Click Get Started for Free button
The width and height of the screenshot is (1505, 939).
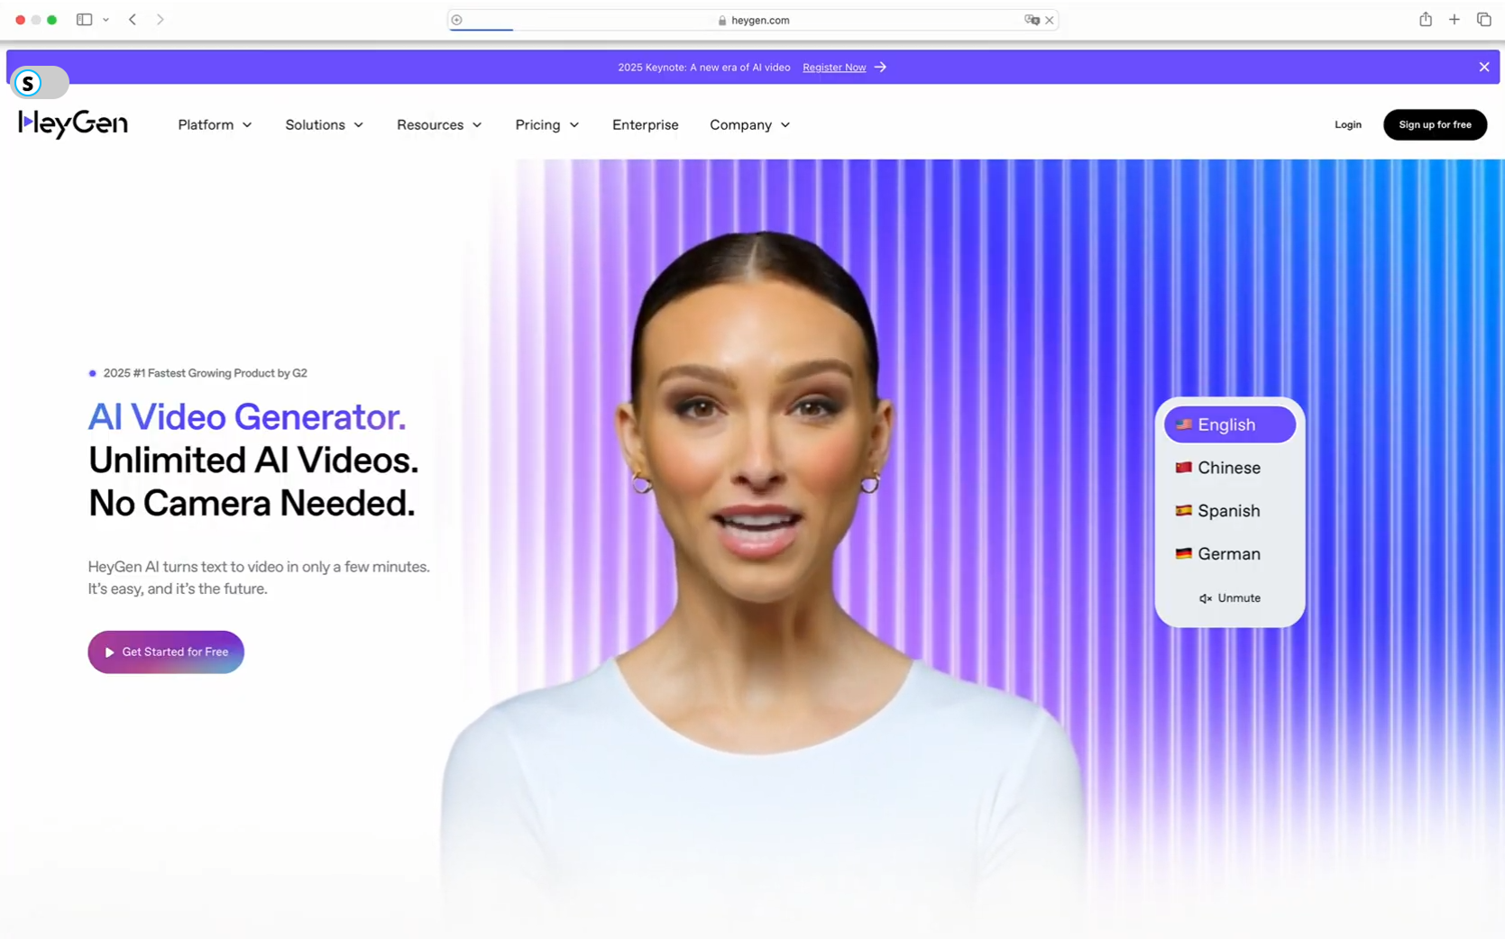pos(166,652)
